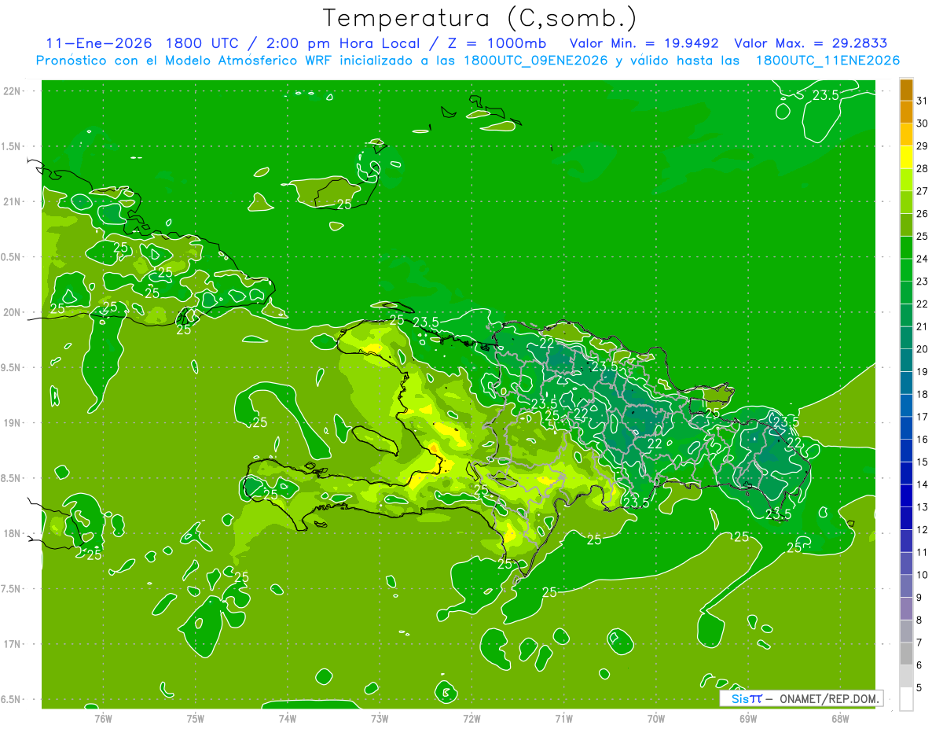Image resolution: width=943 pixels, height=729 pixels.
Task: Click the purple legend band between 9 and 10
Action: pyautogui.click(x=906, y=587)
